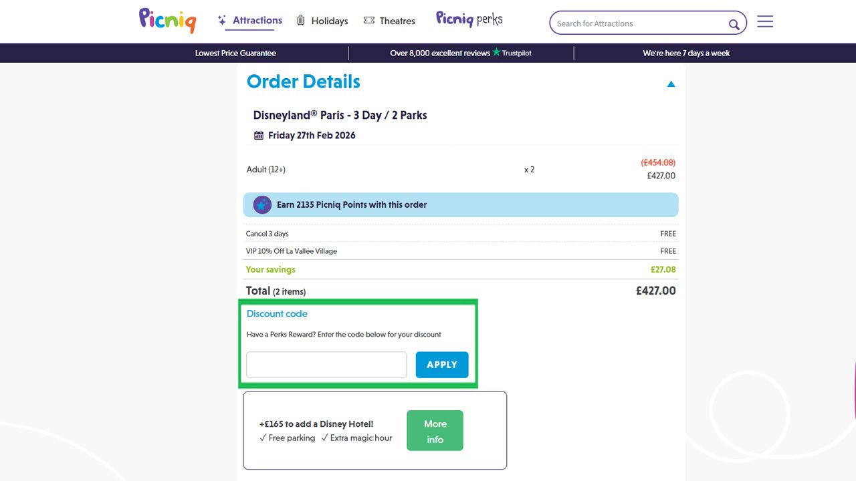Click inside the discount code field
Screen dimensions: 856x481
pos(326,365)
